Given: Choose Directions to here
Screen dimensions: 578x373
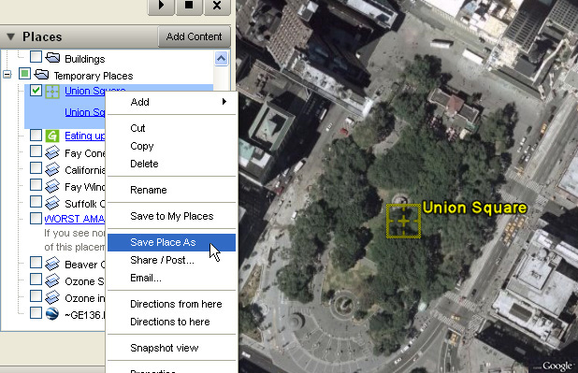Looking at the screenshot, I should pyautogui.click(x=172, y=322).
